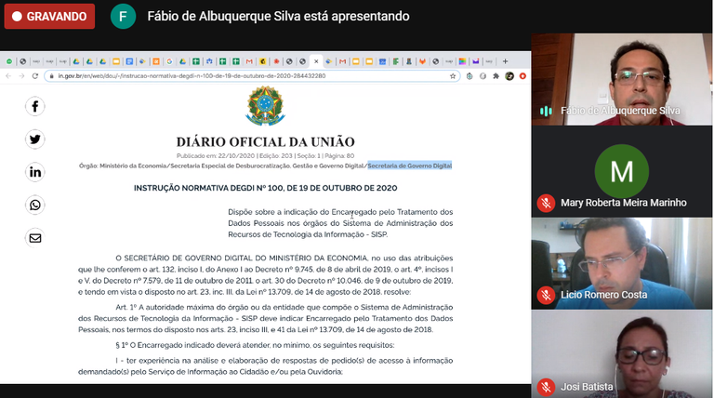Click the red GRAVANDO recording indicator

pyautogui.click(x=49, y=17)
